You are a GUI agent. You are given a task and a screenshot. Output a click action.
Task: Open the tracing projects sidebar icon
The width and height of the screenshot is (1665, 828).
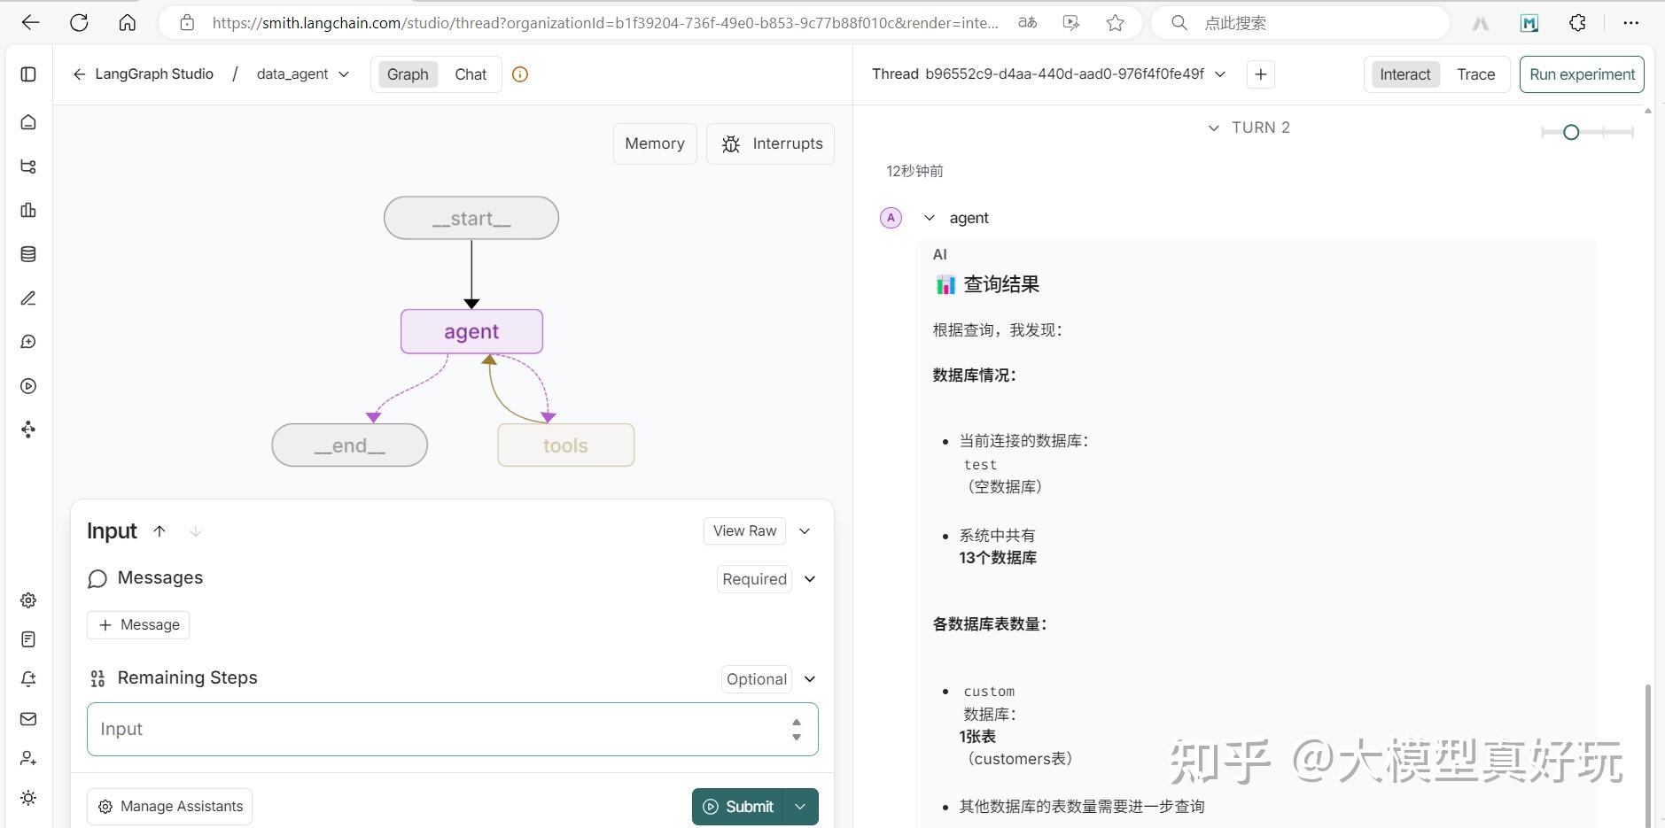[27, 166]
